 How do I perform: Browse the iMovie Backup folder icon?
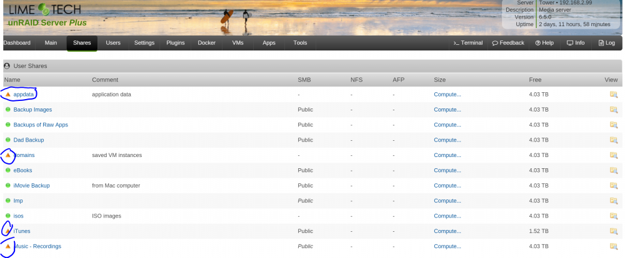coord(614,186)
